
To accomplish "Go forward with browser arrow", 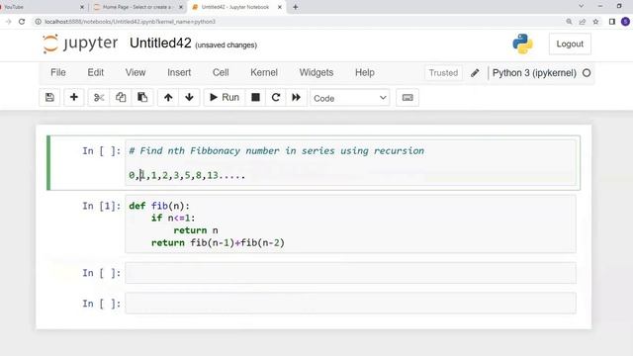I will [x=8, y=22].
